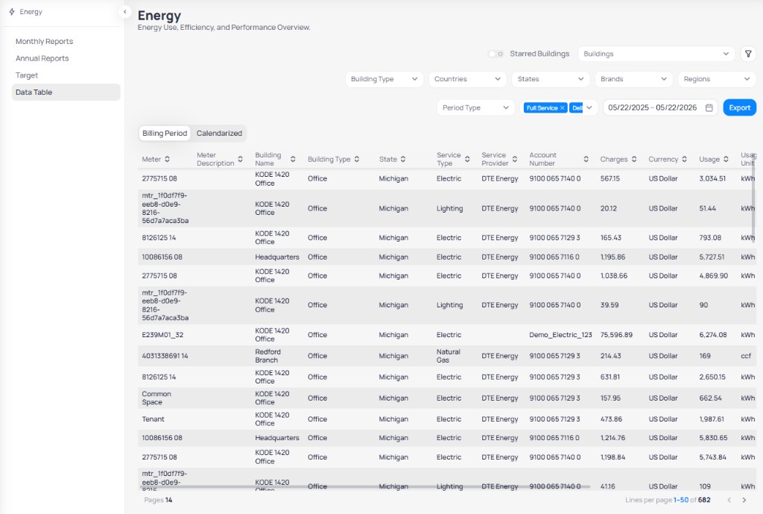Sort by Service Provider column
This screenshot has height=514, width=763.
click(x=514, y=159)
